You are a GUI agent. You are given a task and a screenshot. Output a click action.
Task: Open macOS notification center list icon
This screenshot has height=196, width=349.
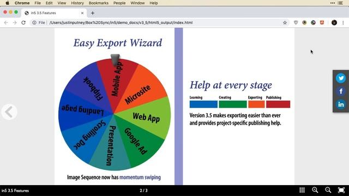point(340,3)
